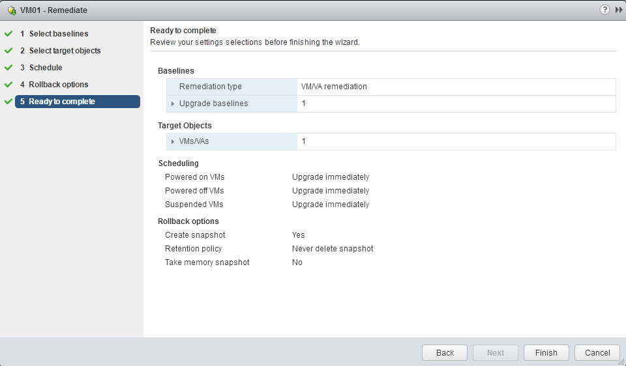Go to step 1 Select baselines

coord(58,34)
